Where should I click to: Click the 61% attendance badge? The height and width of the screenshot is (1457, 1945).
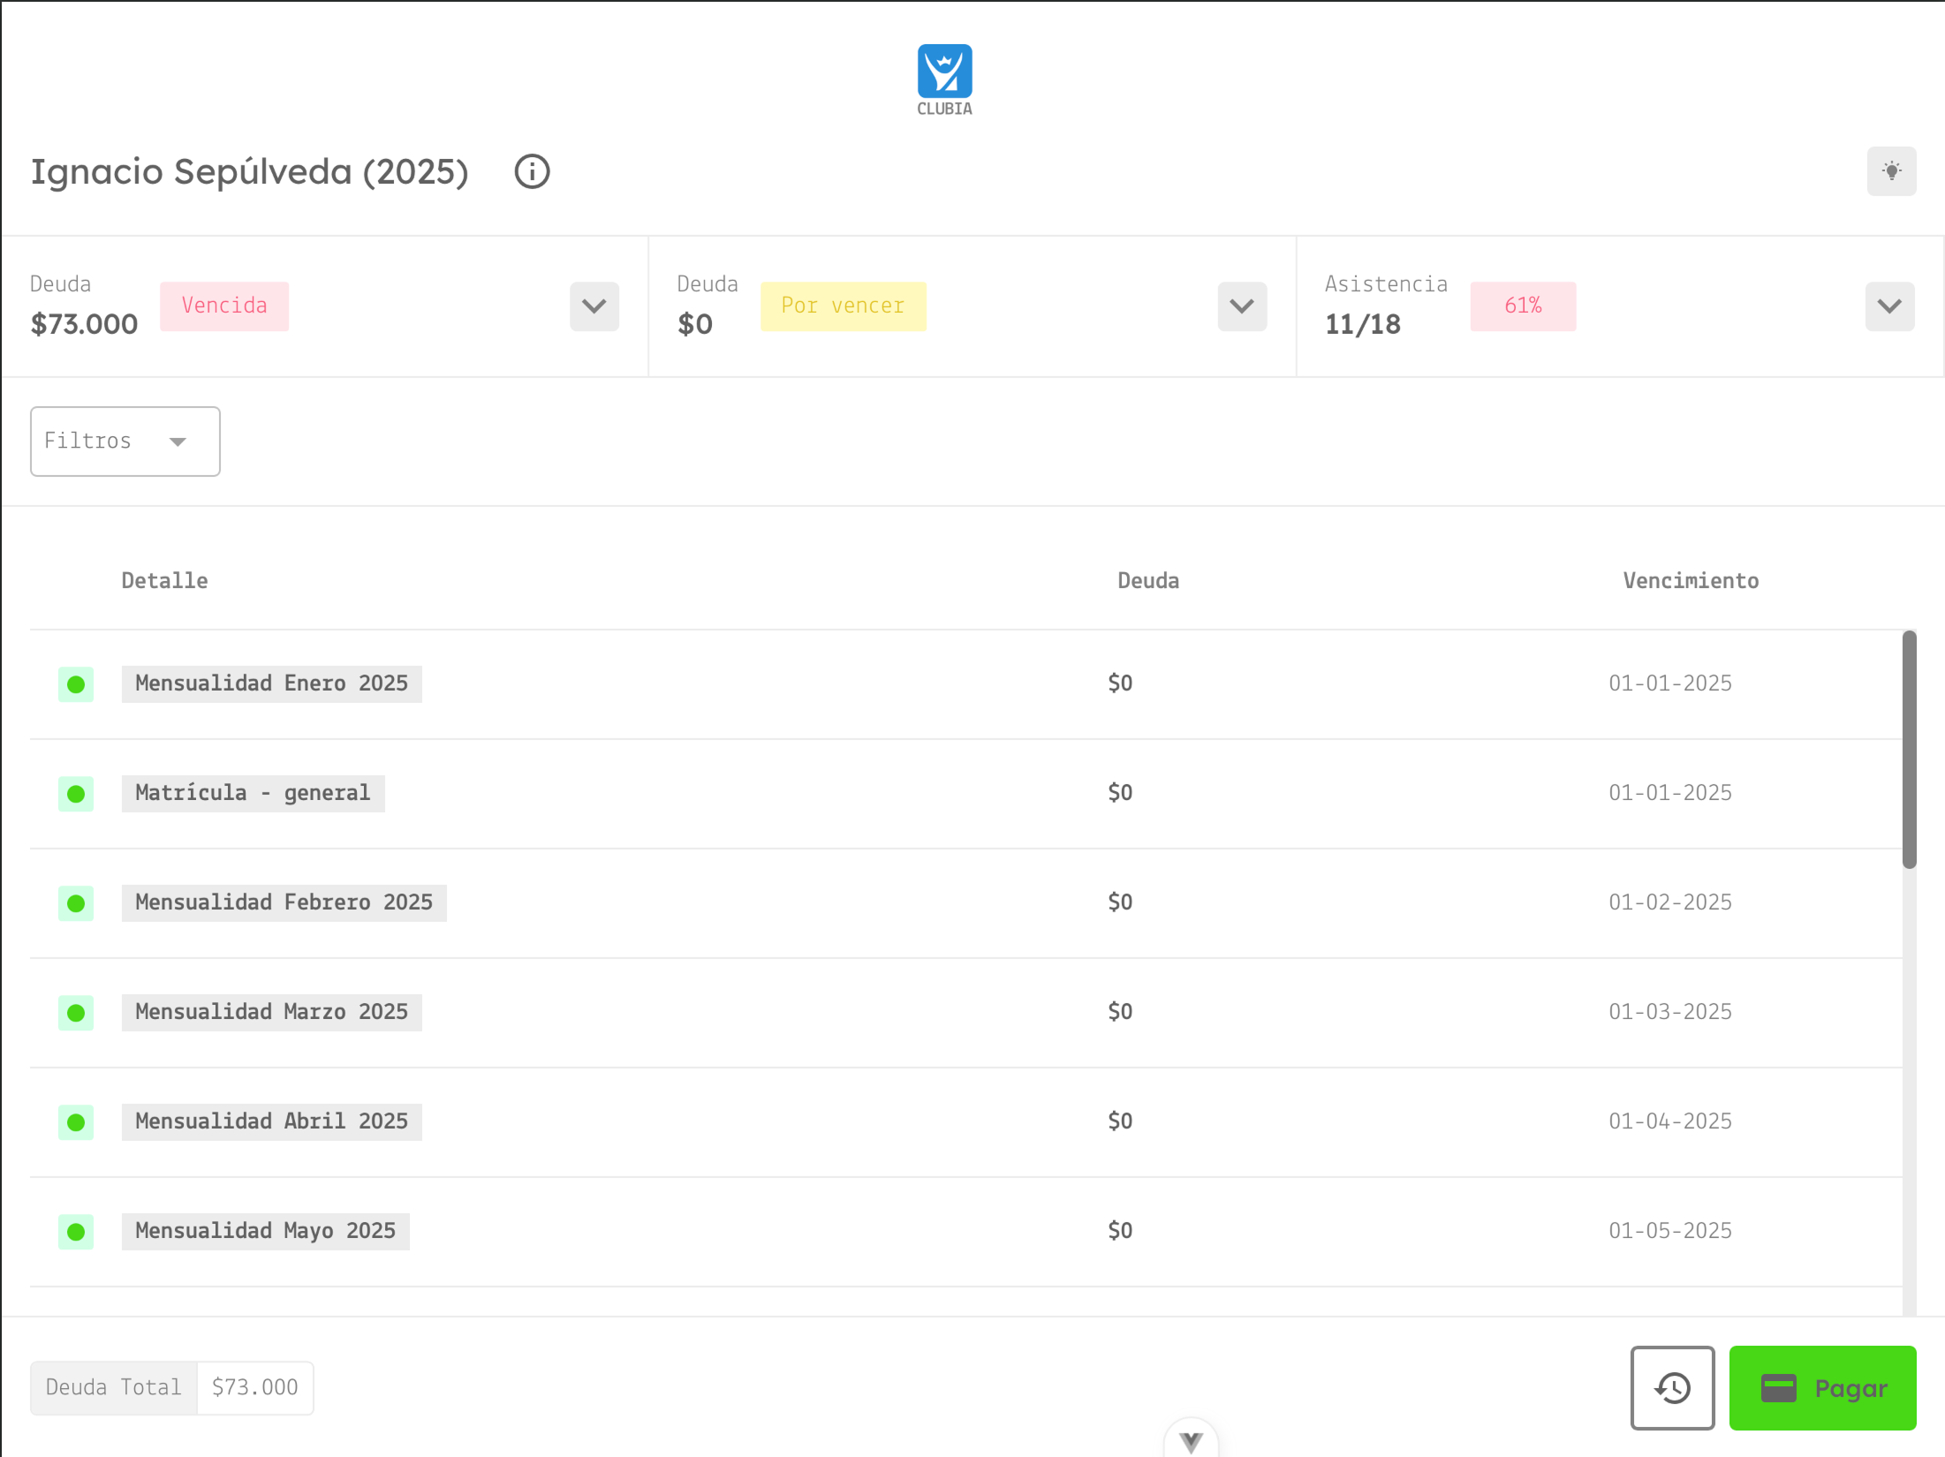coord(1523,306)
